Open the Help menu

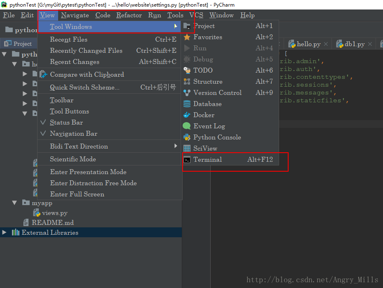pos(247,15)
